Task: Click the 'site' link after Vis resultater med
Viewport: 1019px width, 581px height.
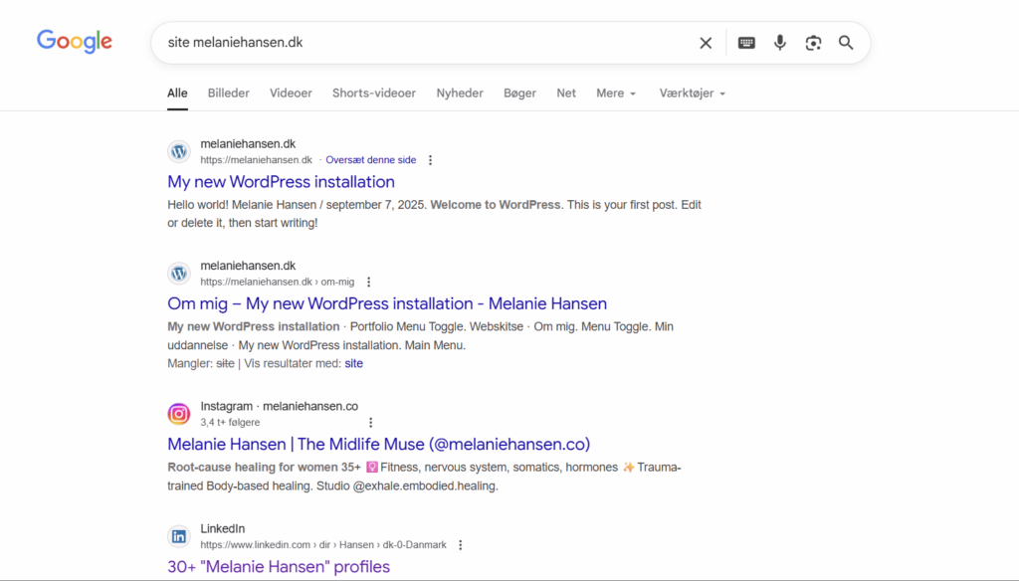Action: [353, 363]
